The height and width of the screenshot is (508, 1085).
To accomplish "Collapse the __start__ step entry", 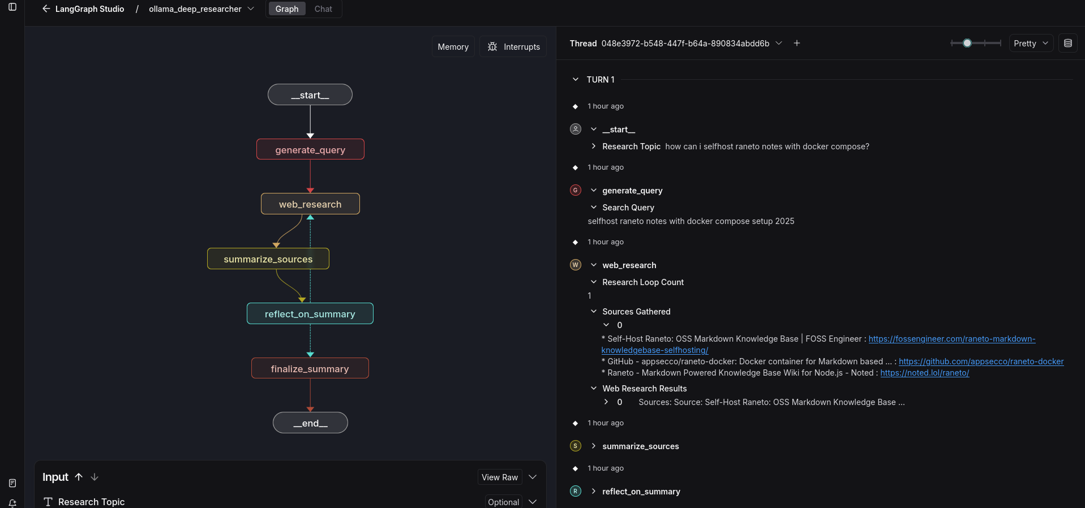I will [594, 130].
